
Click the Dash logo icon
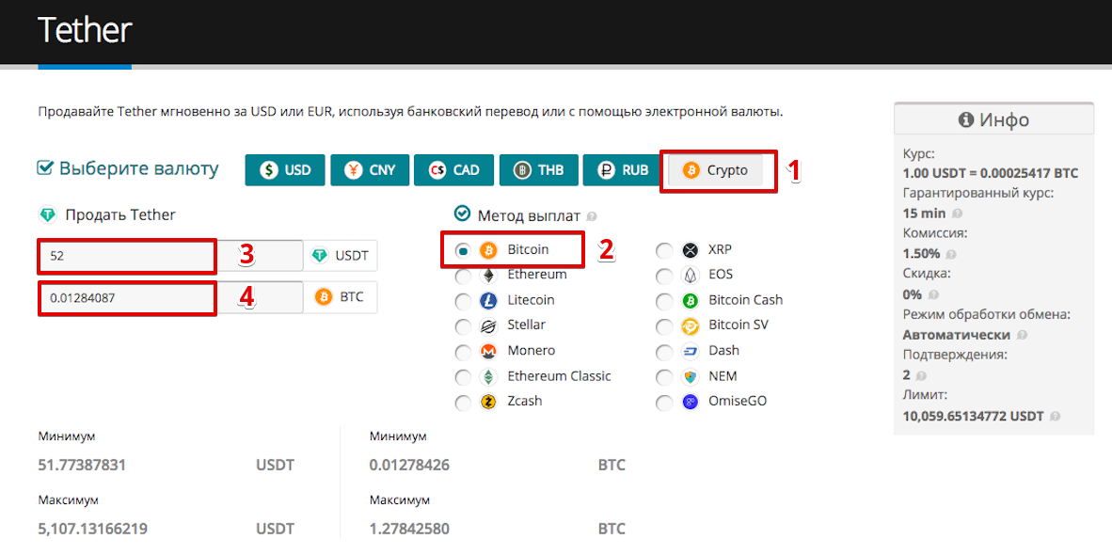click(690, 351)
